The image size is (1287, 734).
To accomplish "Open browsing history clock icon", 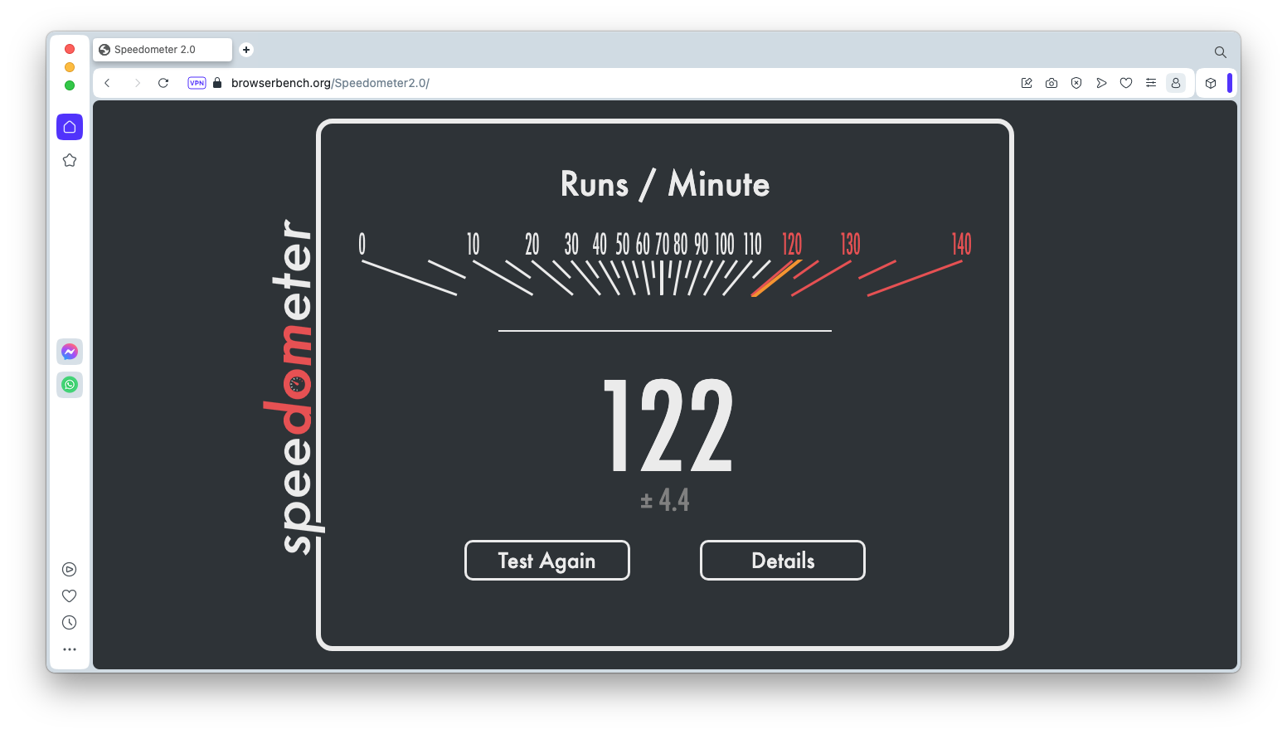I will click(70, 622).
